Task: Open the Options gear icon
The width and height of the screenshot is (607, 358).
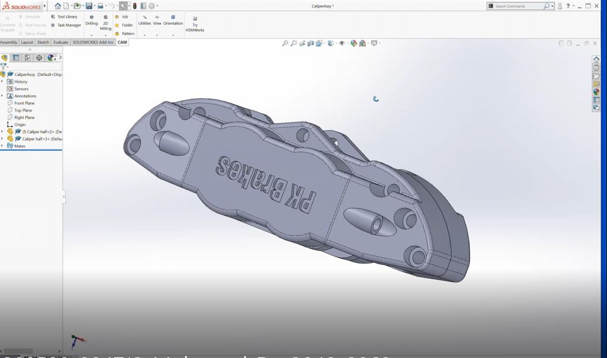Action: coord(151,6)
